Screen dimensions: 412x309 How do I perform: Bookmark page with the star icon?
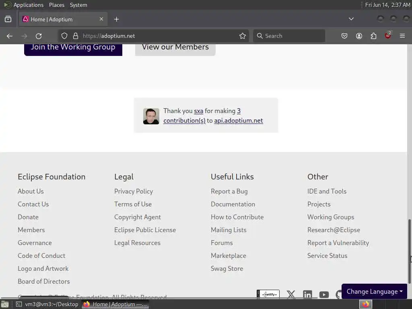[243, 36]
